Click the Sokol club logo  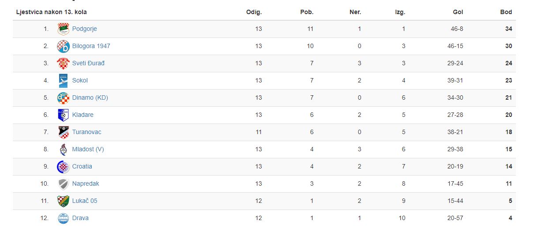[x=64, y=81]
